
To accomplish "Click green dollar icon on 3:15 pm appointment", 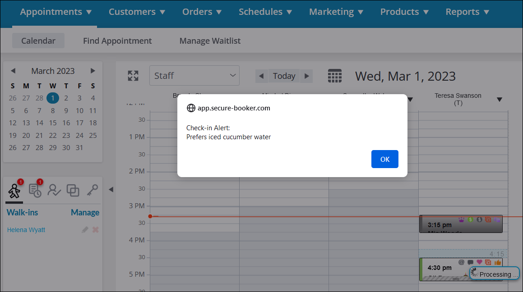I will 470,220.
